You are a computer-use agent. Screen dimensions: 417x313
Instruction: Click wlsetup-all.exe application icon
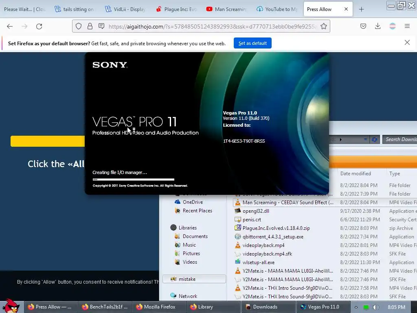pos(237,262)
